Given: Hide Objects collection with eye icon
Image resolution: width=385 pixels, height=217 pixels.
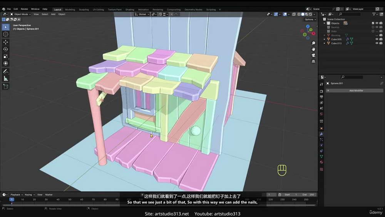Looking at the screenshot, I should tap(377, 23).
